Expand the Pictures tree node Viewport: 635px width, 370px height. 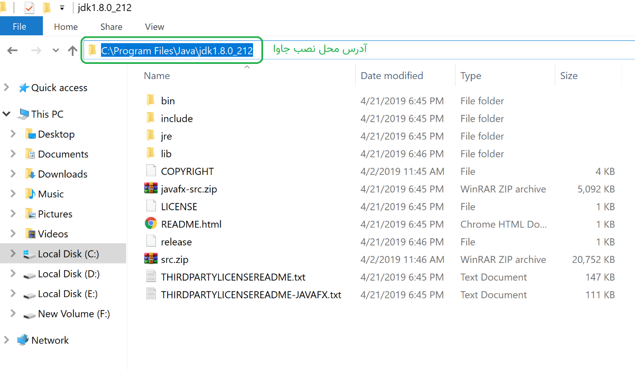click(13, 214)
